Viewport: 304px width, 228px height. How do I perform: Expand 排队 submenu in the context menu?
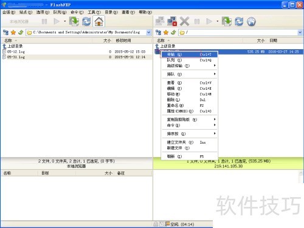[189, 74]
